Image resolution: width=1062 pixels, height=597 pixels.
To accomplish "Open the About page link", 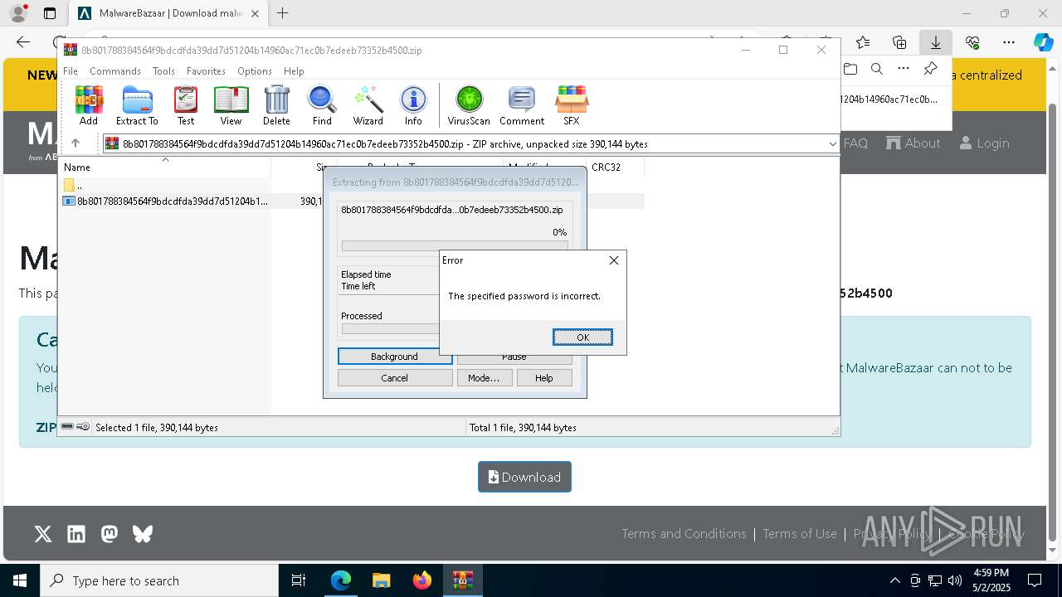I will point(913,143).
